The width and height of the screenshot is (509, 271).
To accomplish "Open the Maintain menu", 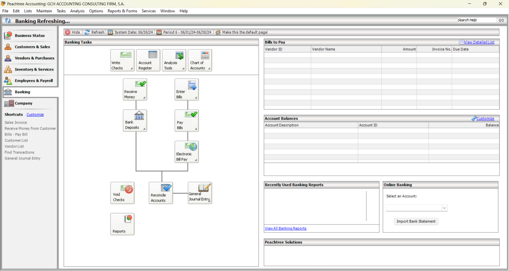I will point(44,11).
